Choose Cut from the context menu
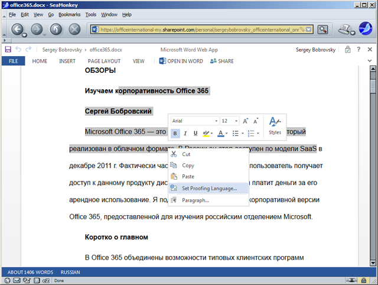 tap(208, 154)
